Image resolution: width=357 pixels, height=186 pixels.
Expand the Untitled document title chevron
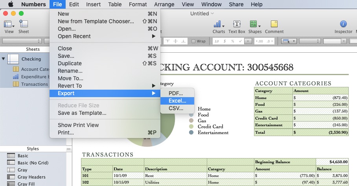[x=212, y=13]
